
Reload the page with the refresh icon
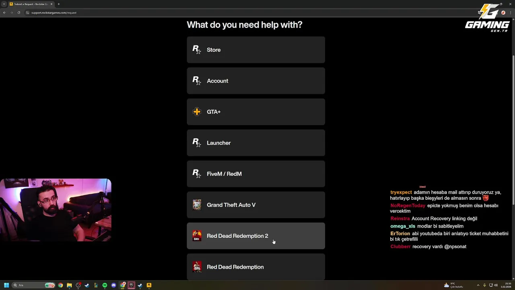pos(19,12)
